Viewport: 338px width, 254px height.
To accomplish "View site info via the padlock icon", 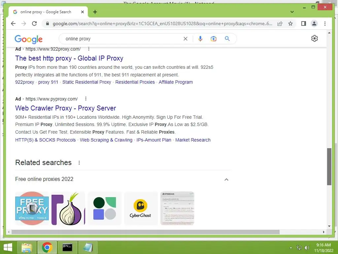I will (48, 23).
